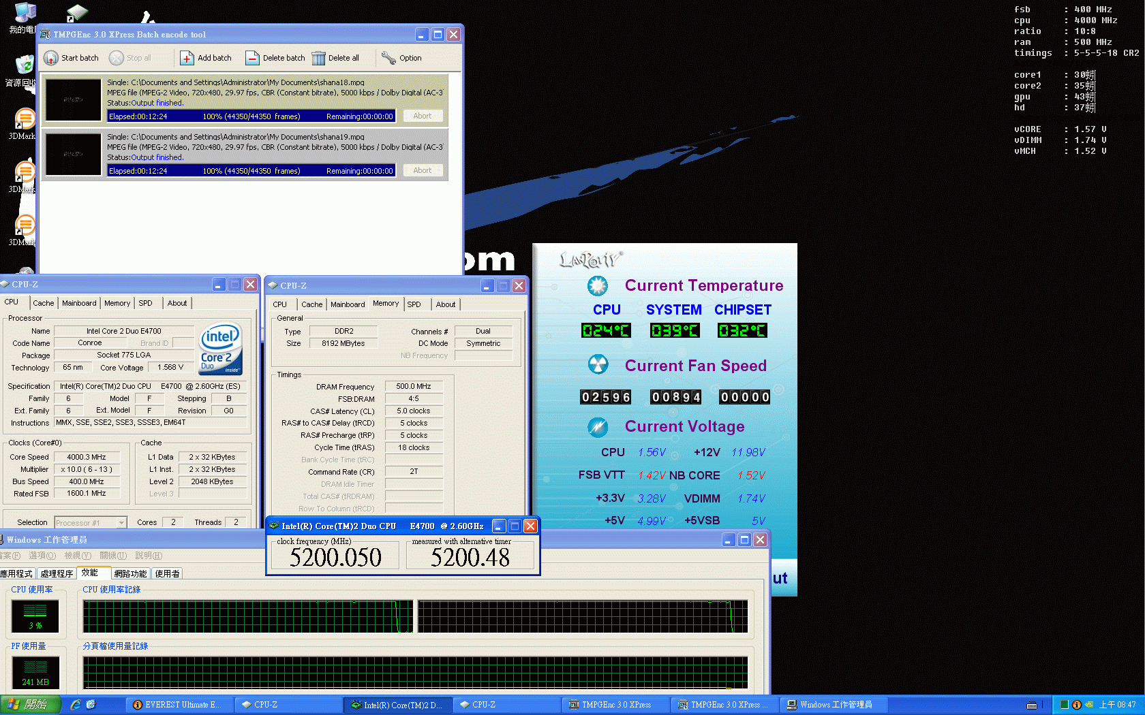Open the Cache tab in left CPU-Z window
Viewport: 1145px width, 715px height.
click(x=43, y=303)
